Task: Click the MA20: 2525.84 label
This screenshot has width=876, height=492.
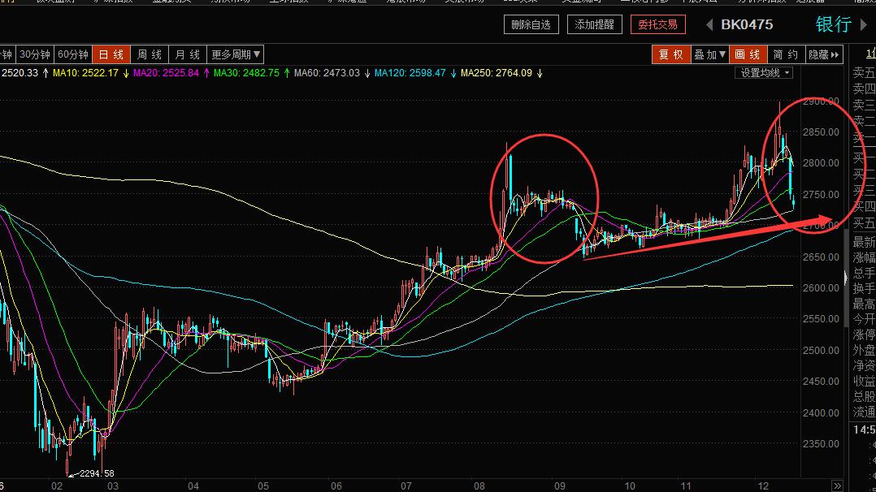Action: click(166, 73)
